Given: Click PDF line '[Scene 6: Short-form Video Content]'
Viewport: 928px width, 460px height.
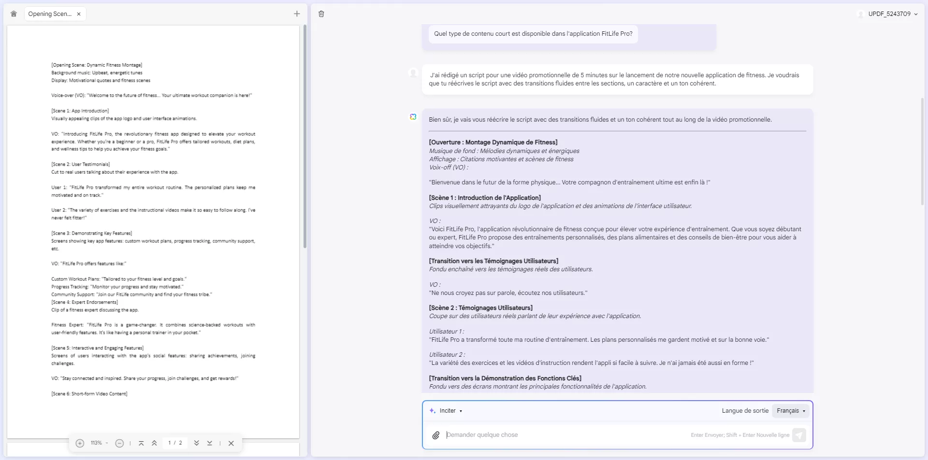Looking at the screenshot, I should click(x=89, y=394).
